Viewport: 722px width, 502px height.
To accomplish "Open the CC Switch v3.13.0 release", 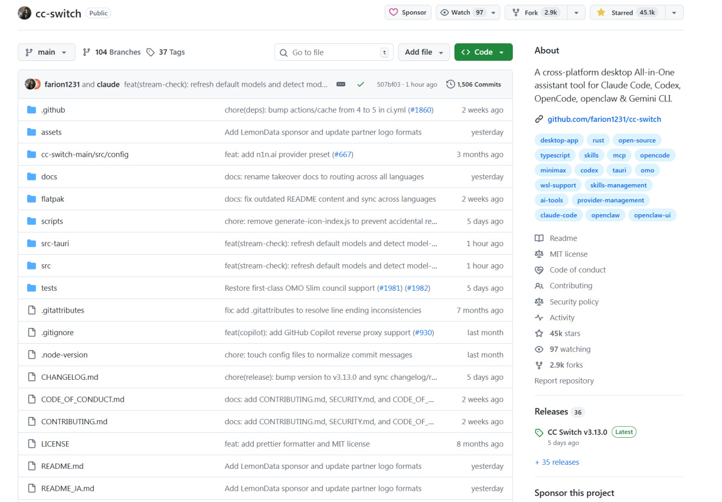I will click(578, 432).
